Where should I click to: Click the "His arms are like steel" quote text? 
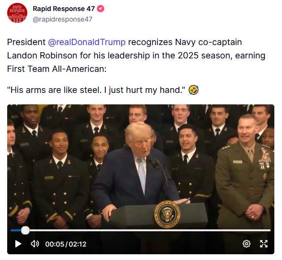click(96, 90)
